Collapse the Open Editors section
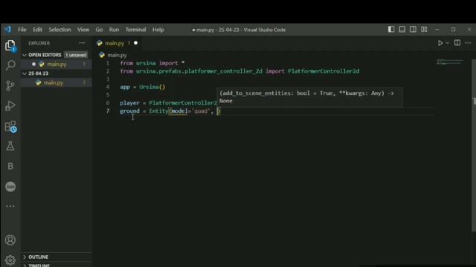Screen dimensions: 476x267 (45, 55)
